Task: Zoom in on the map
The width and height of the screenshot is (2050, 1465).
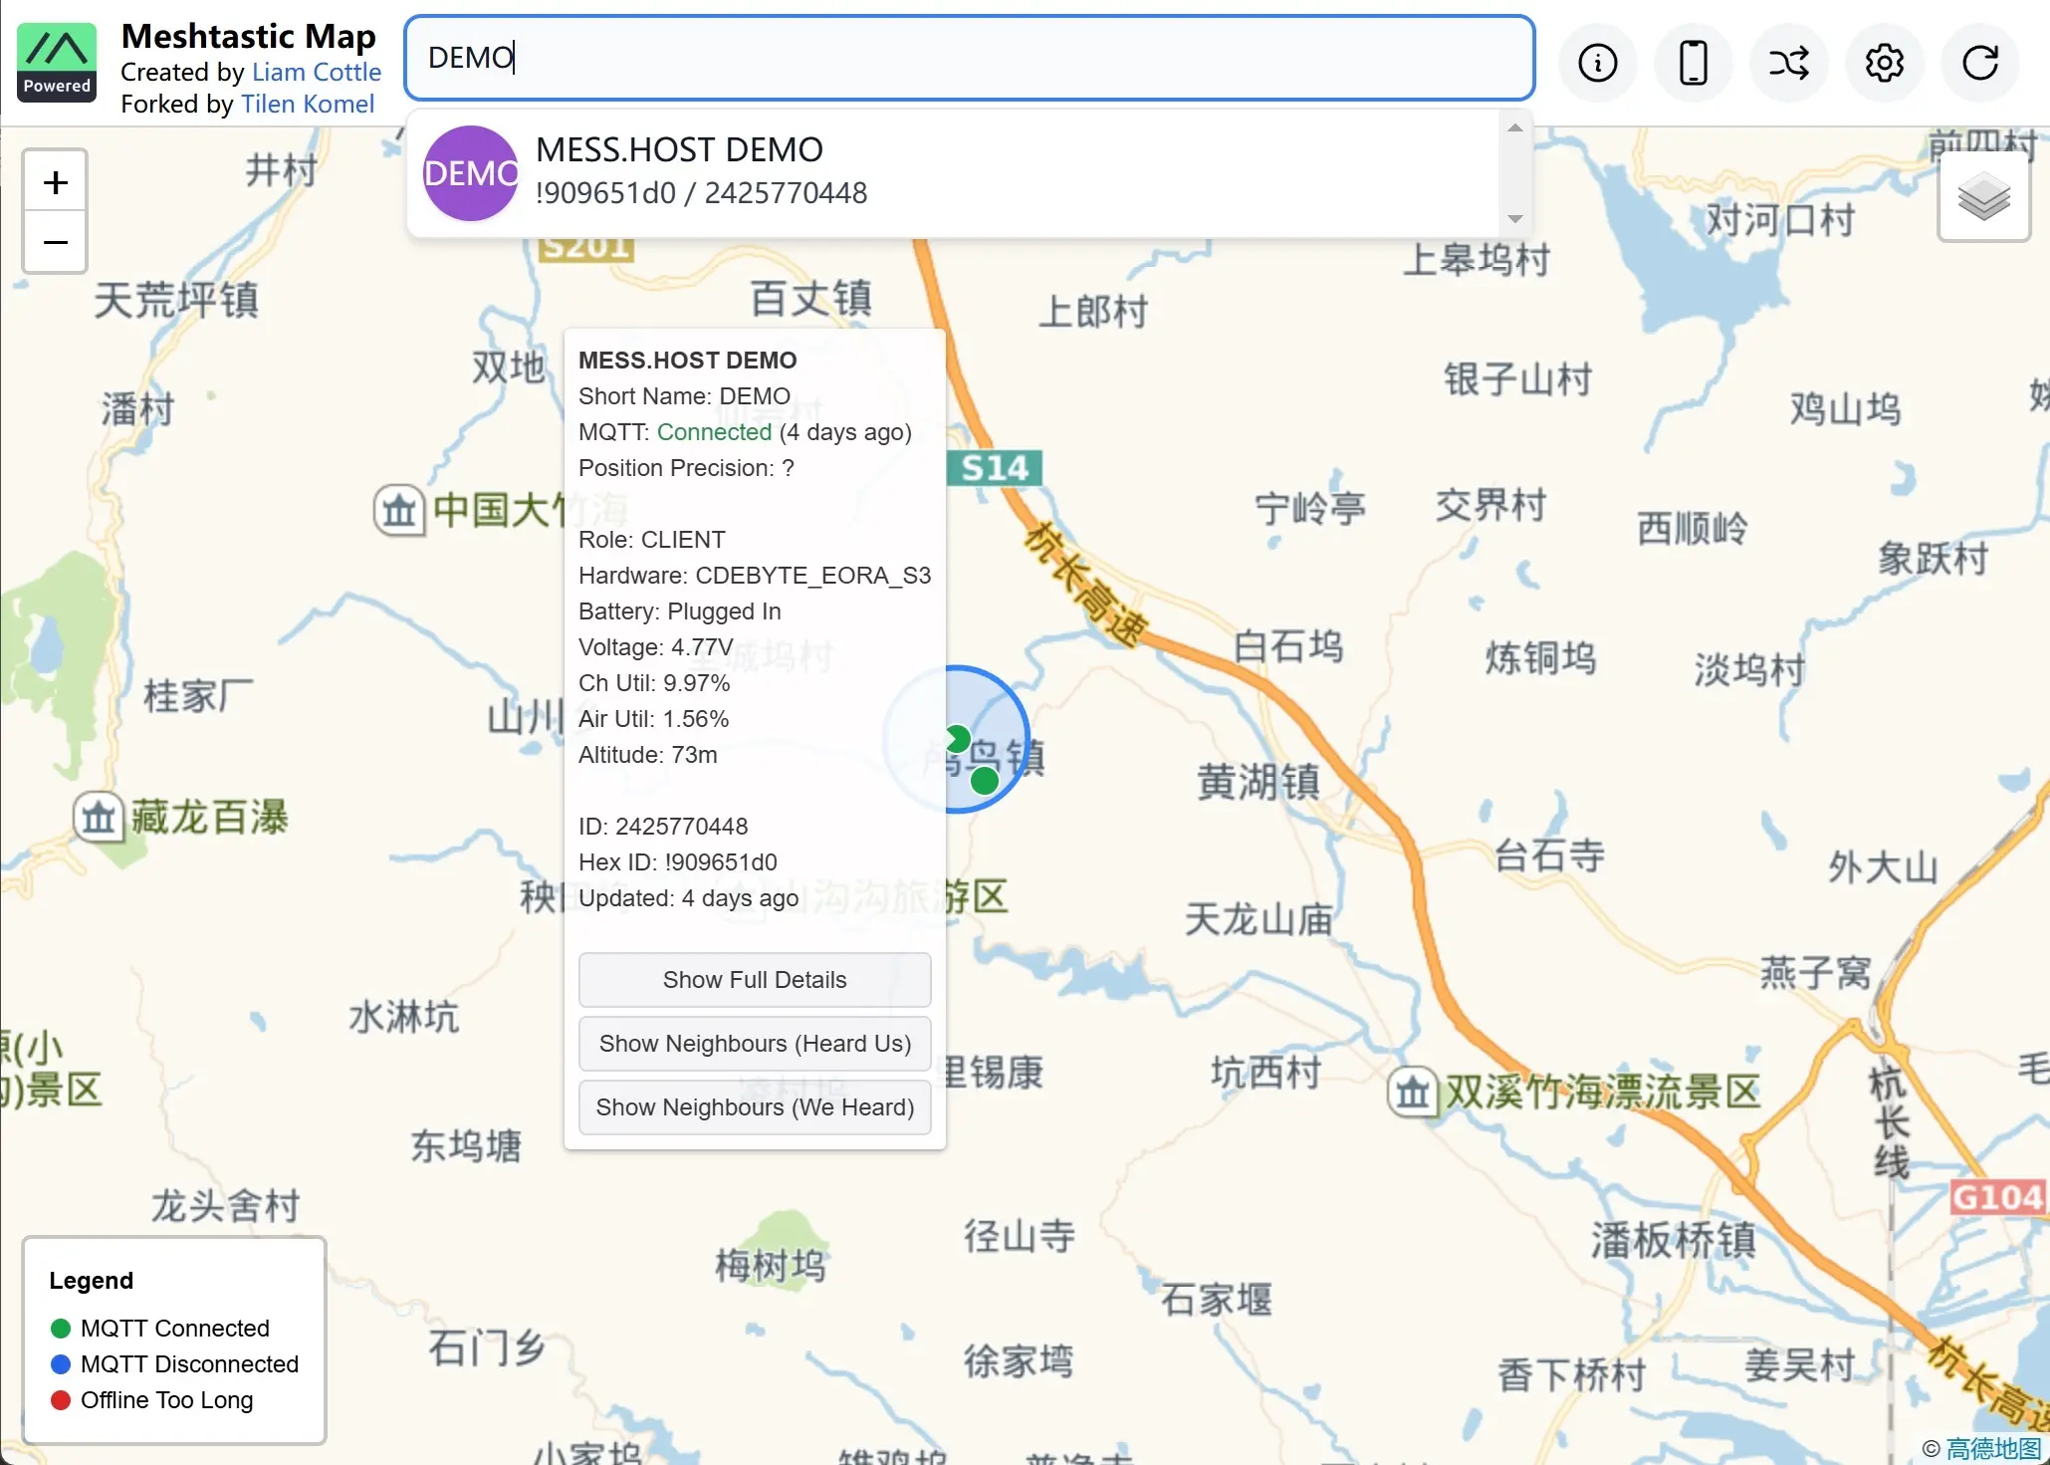Action: point(55,180)
